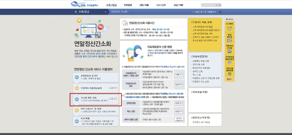Click the (자료제출기관) section heading
292x135 pixels.
(200, 92)
